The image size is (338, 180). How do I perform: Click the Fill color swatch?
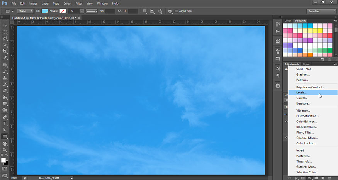click(45, 11)
